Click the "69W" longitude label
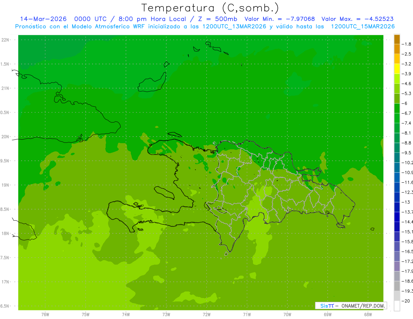 [327, 314]
